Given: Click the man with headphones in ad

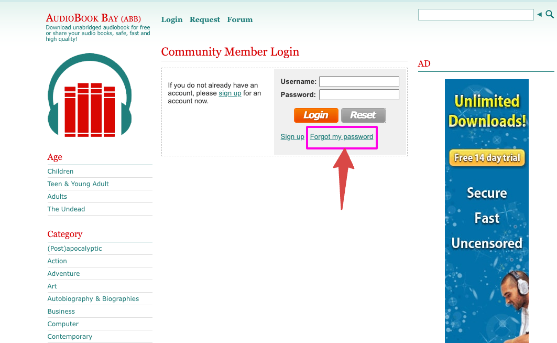Looking at the screenshot, I should pos(515,306).
